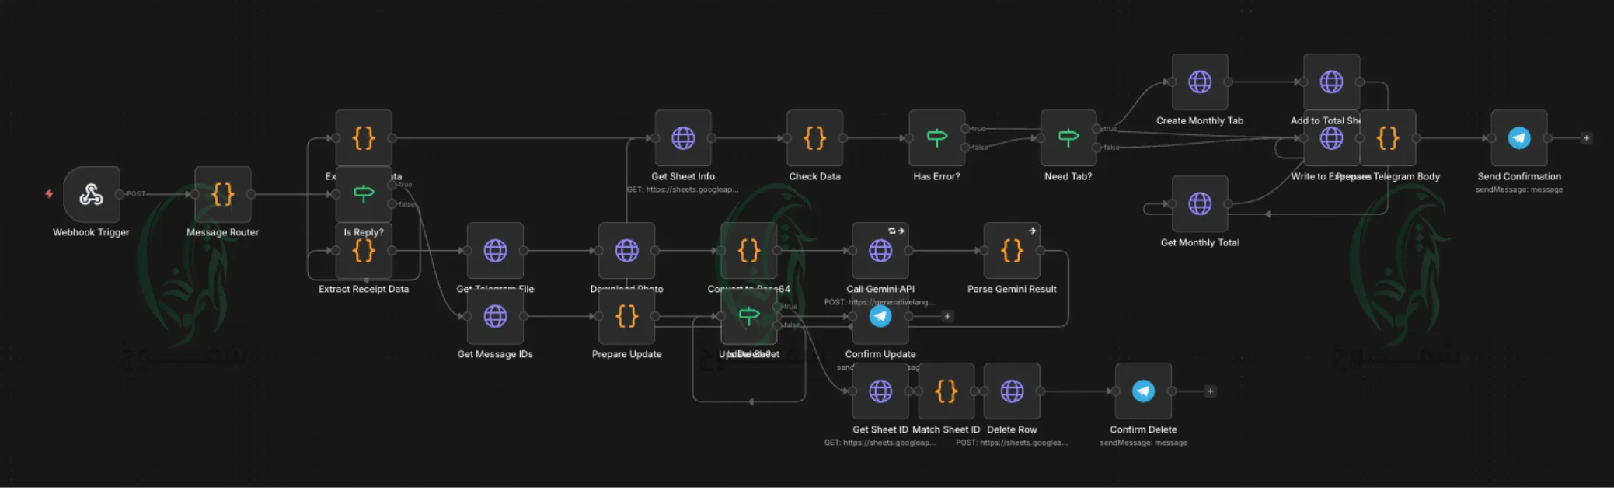Click the 'Need Tab?' label text
The image size is (1614, 490).
point(1068,176)
